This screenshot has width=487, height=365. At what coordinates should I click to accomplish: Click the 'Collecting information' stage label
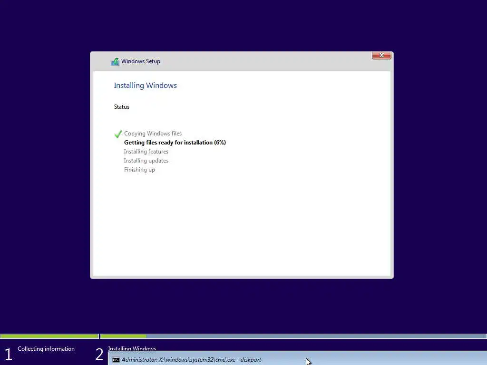click(x=46, y=349)
